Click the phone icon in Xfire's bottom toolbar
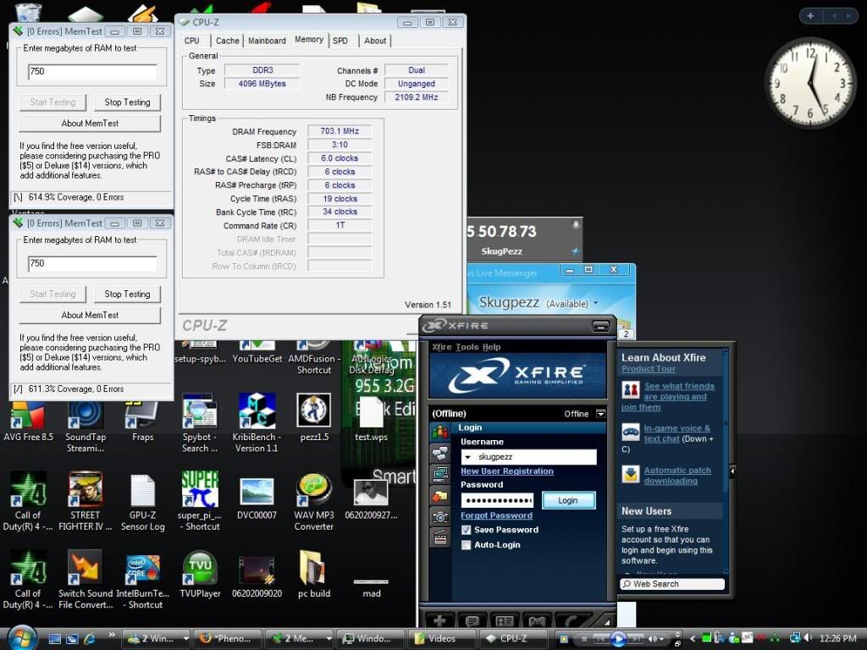Viewport: 867px width, 650px height. [x=569, y=620]
